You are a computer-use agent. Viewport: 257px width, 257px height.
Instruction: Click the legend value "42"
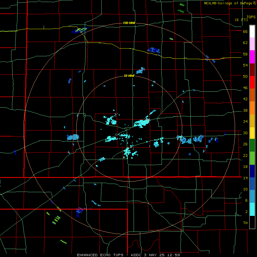(x=245, y=99)
